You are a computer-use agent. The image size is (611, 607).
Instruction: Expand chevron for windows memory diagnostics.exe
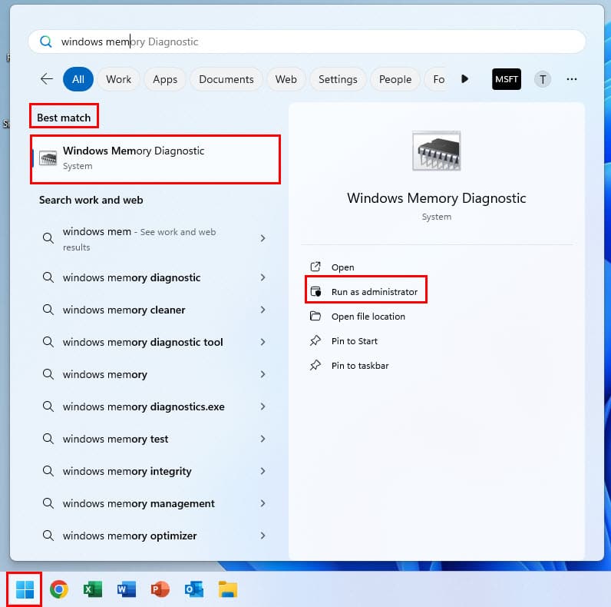pos(263,406)
